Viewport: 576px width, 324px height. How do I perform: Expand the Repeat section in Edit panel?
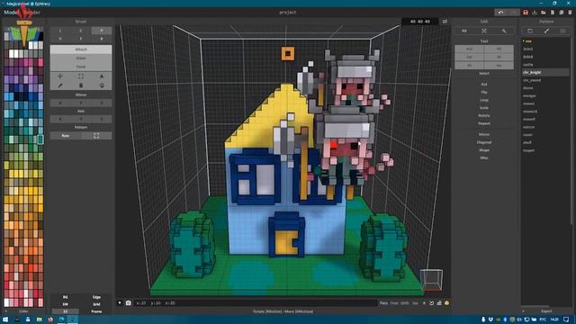click(x=484, y=123)
